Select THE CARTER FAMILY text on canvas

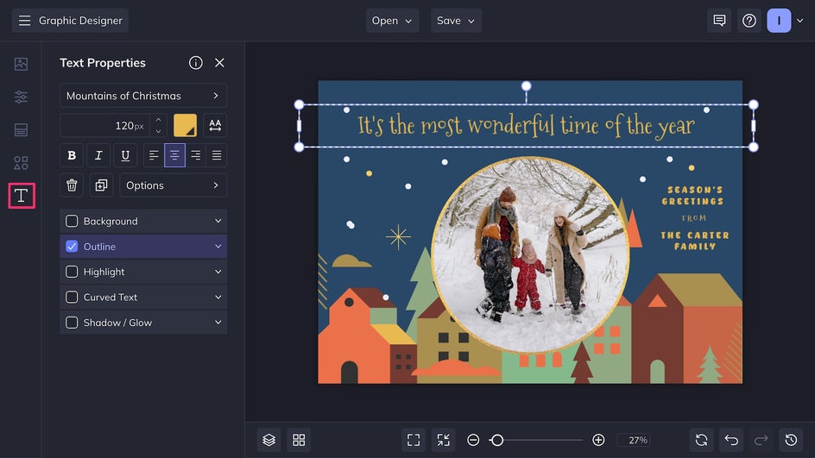point(695,241)
